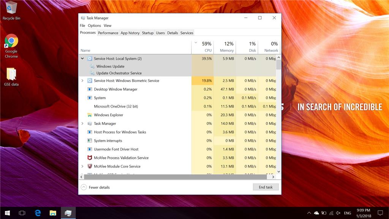The height and width of the screenshot is (219, 389).
Task: Select the Processes tab
Action: [x=88, y=33]
